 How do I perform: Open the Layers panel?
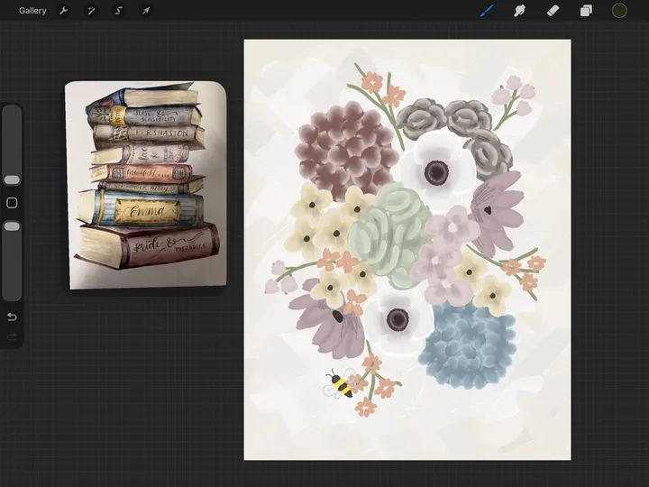pos(586,11)
